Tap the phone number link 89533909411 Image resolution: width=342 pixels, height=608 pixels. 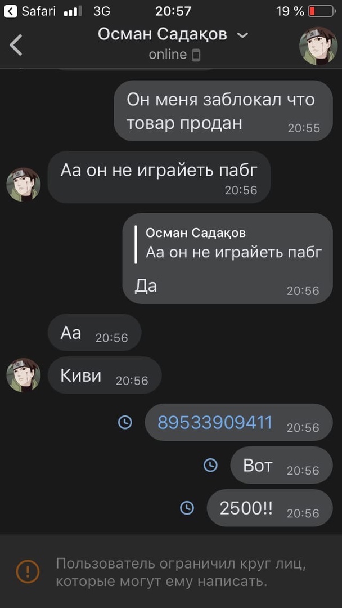point(215,422)
